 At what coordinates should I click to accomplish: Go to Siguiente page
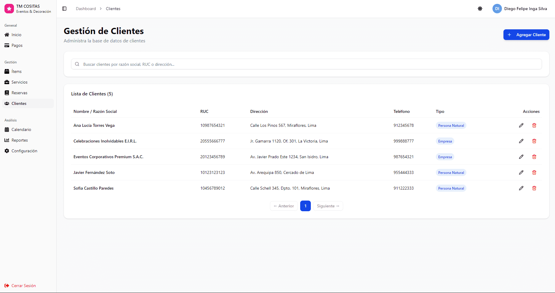pos(328,206)
